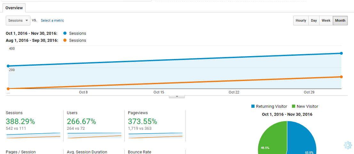Collapse the graph with the down-arrow handle

click(177, 97)
